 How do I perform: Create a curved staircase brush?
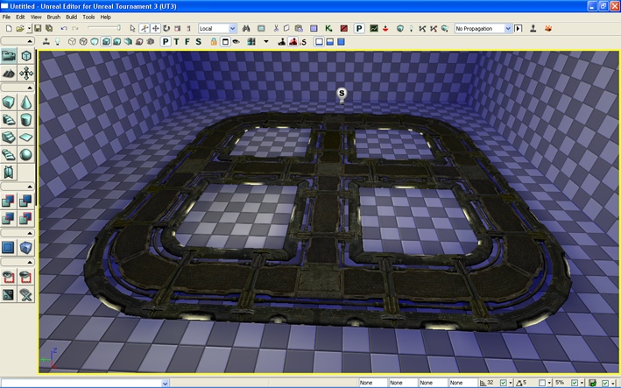tap(9, 120)
